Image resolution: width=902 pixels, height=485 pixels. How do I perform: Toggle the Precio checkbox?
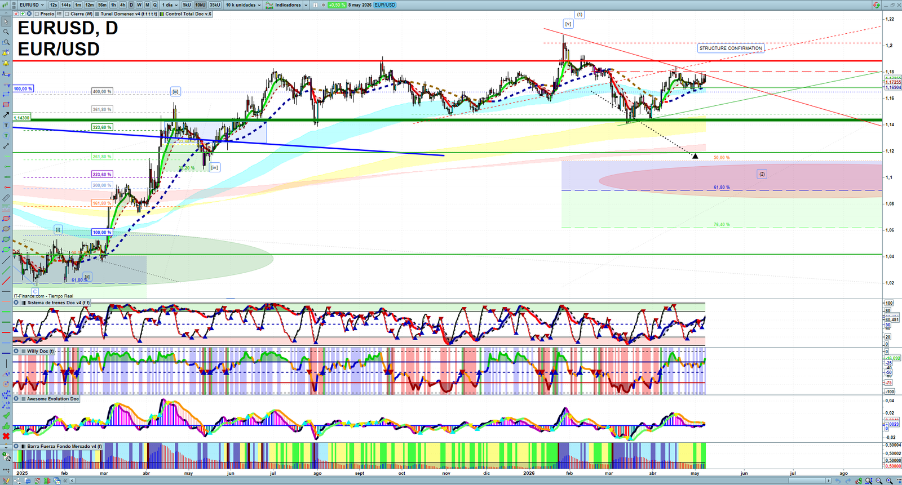click(37, 14)
